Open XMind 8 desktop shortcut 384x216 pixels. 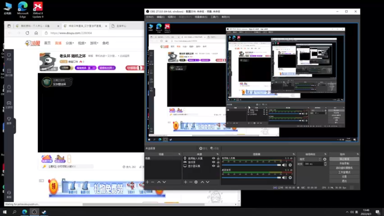tap(38, 10)
